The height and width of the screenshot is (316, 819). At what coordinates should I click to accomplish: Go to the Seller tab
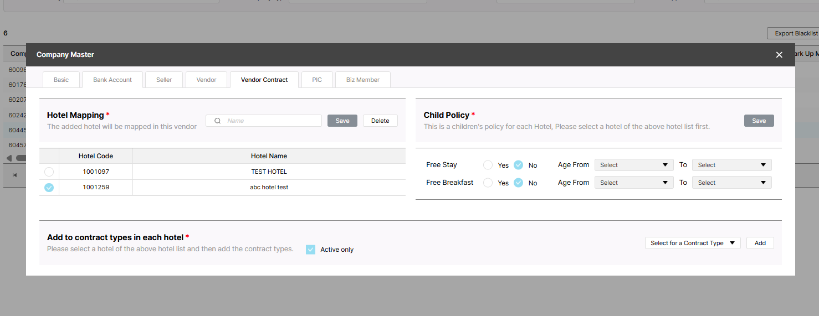(x=164, y=80)
